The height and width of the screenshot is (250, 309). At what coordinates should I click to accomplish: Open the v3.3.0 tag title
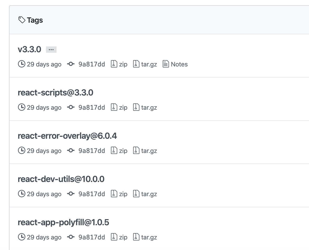pyautogui.click(x=29, y=49)
